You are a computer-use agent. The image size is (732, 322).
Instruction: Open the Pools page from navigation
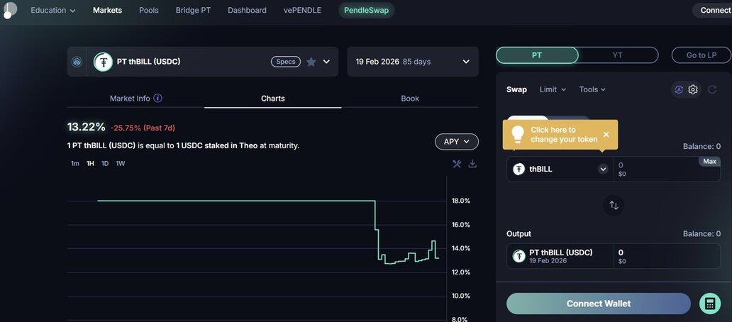click(x=149, y=10)
